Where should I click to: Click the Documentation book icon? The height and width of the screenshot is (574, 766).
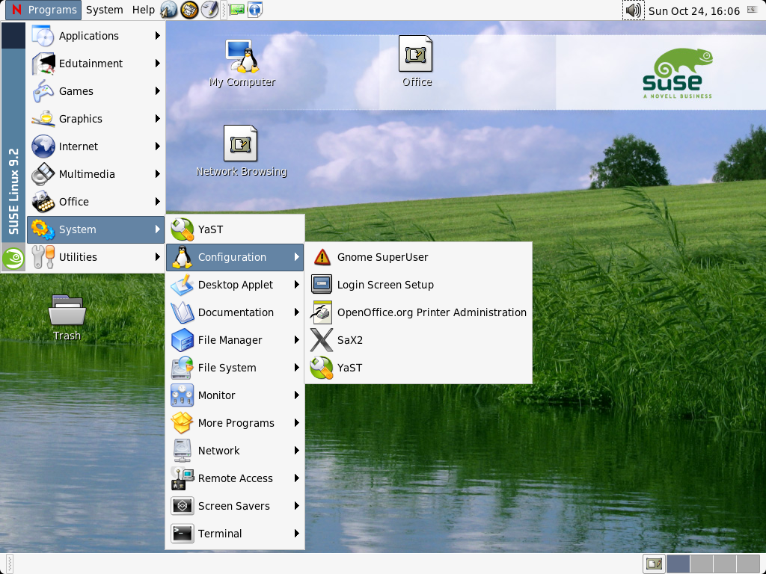[x=183, y=312]
